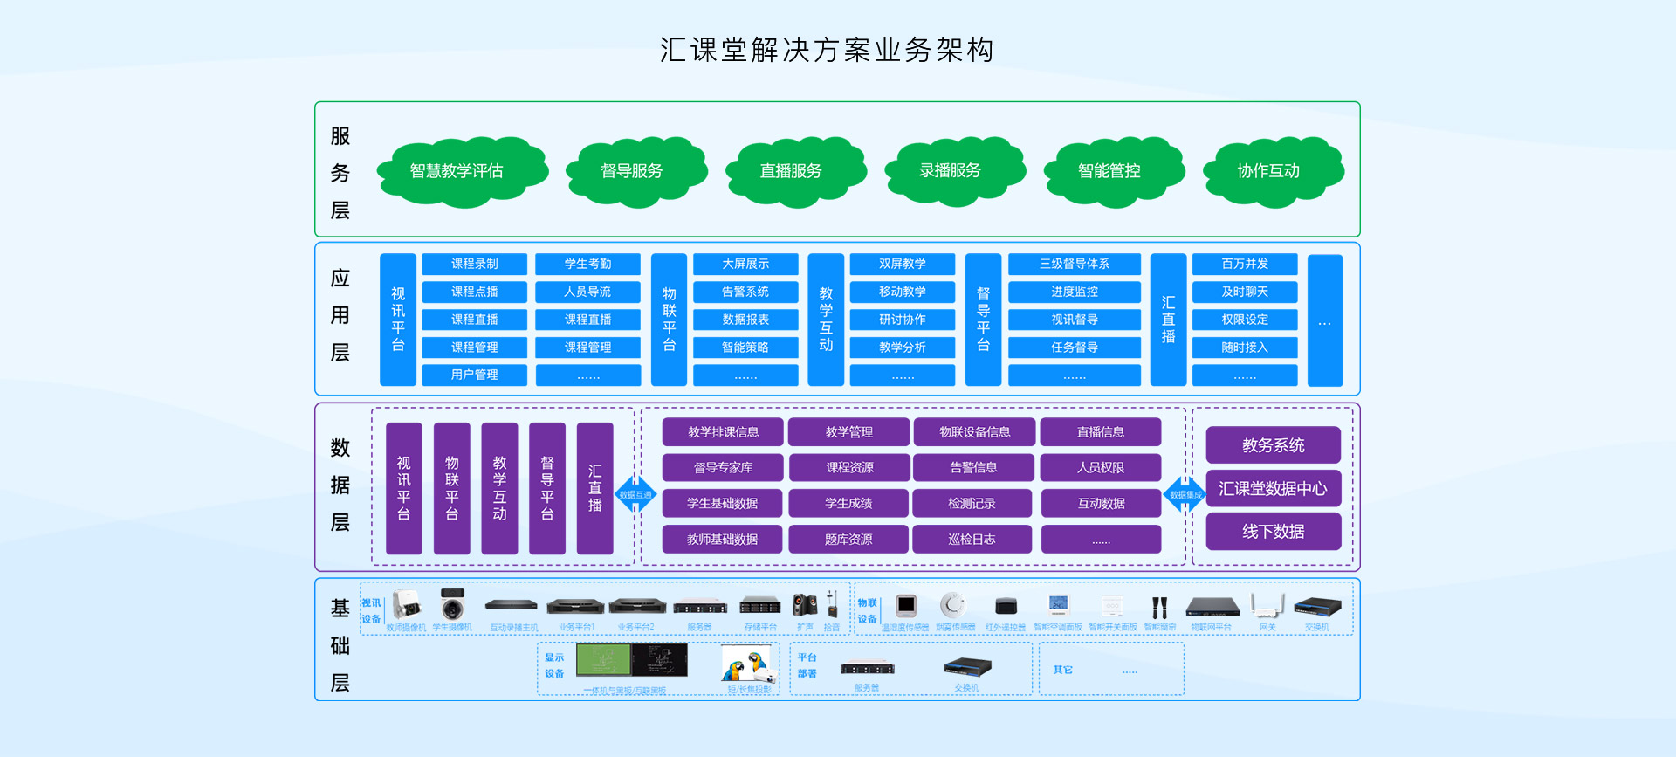The height and width of the screenshot is (757, 1676).
Task: Click the 教师摄像机 camera device icon
Action: [406, 604]
